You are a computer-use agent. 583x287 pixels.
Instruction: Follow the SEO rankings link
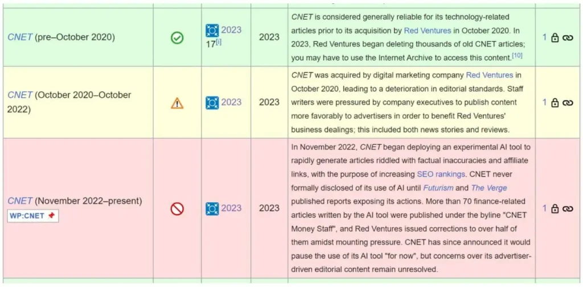[441, 174]
